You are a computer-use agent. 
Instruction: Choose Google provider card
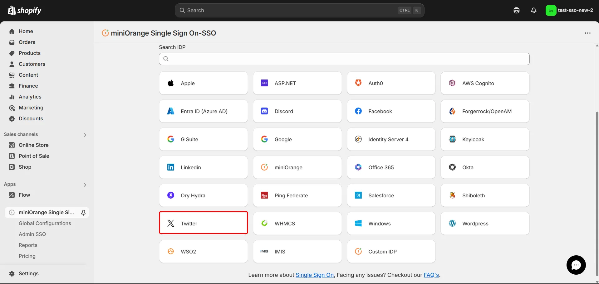click(297, 139)
